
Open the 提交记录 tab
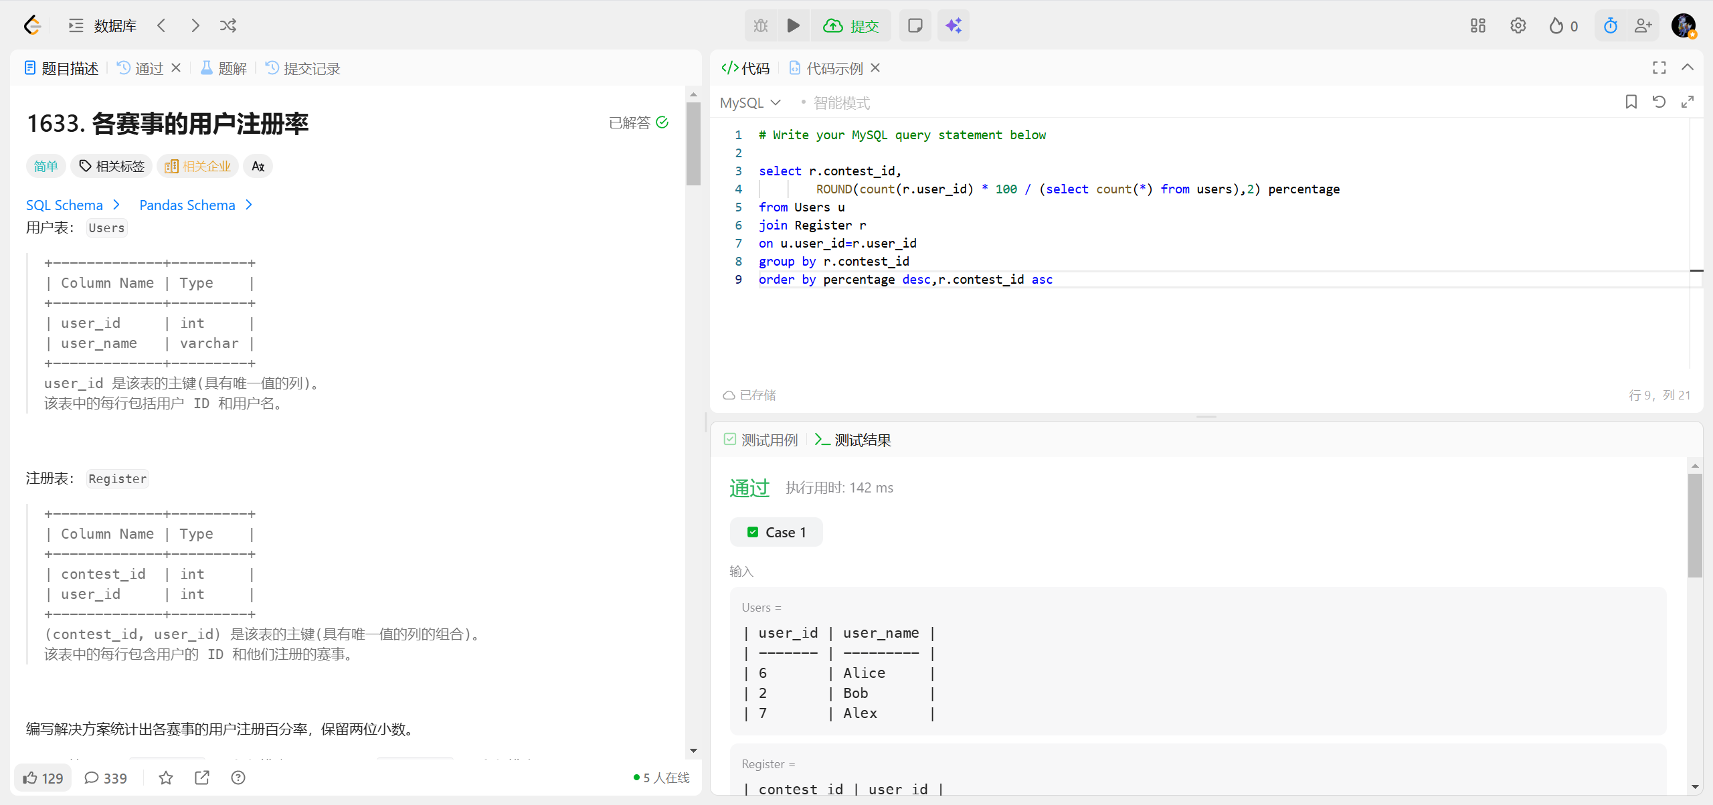[x=303, y=68]
